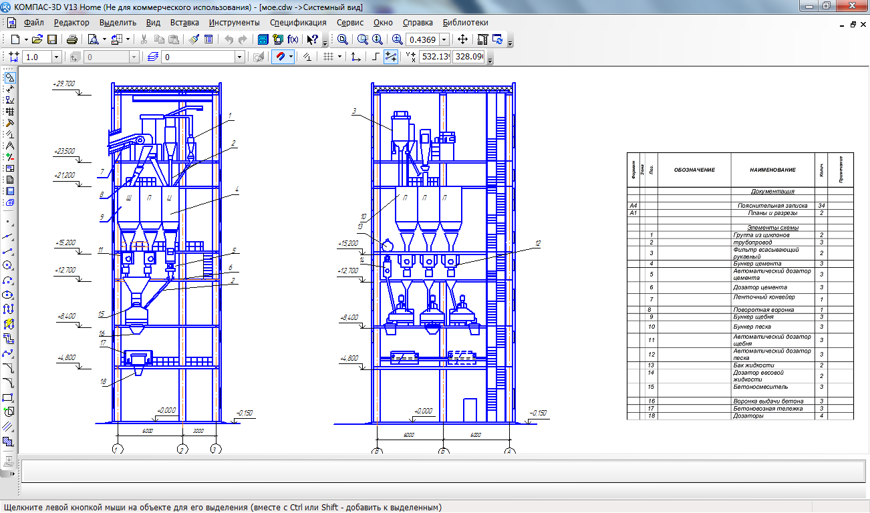Undo the last action

(229, 39)
